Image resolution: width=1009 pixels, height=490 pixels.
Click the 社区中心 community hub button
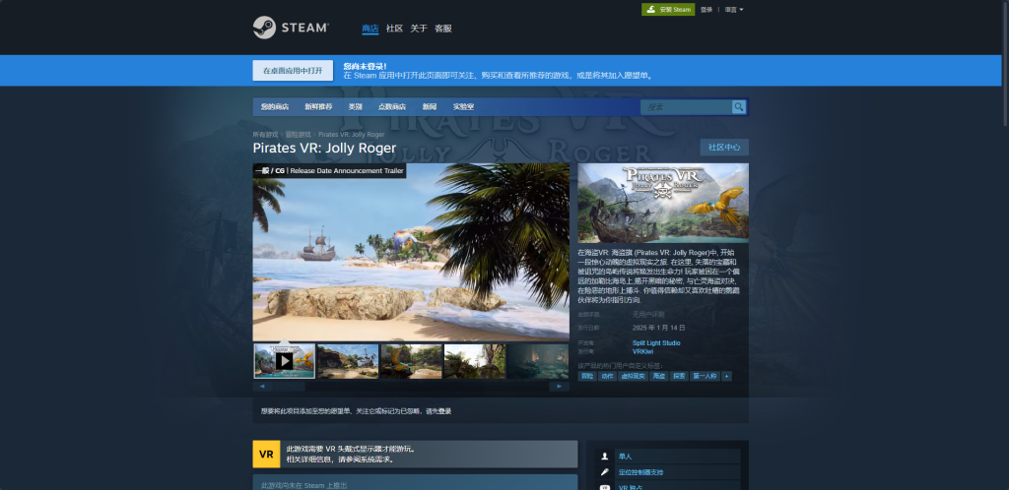pyautogui.click(x=724, y=147)
